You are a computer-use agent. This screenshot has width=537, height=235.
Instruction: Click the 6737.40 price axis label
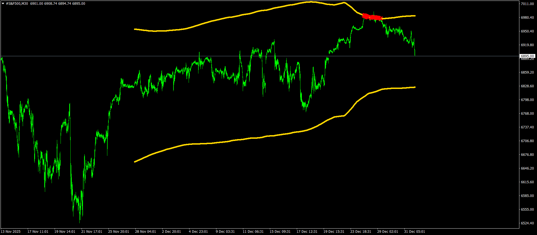pos(527,127)
